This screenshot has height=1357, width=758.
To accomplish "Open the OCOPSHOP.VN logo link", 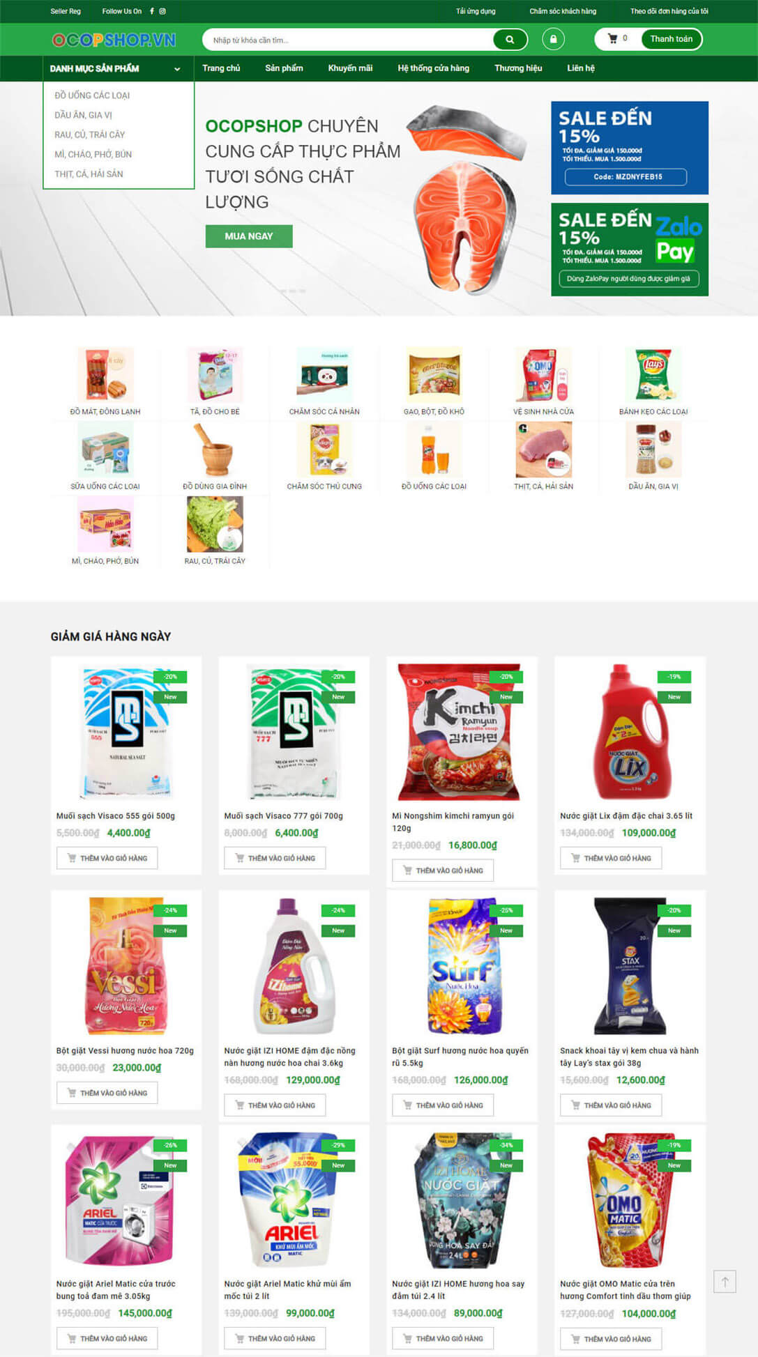I will tap(114, 40).
